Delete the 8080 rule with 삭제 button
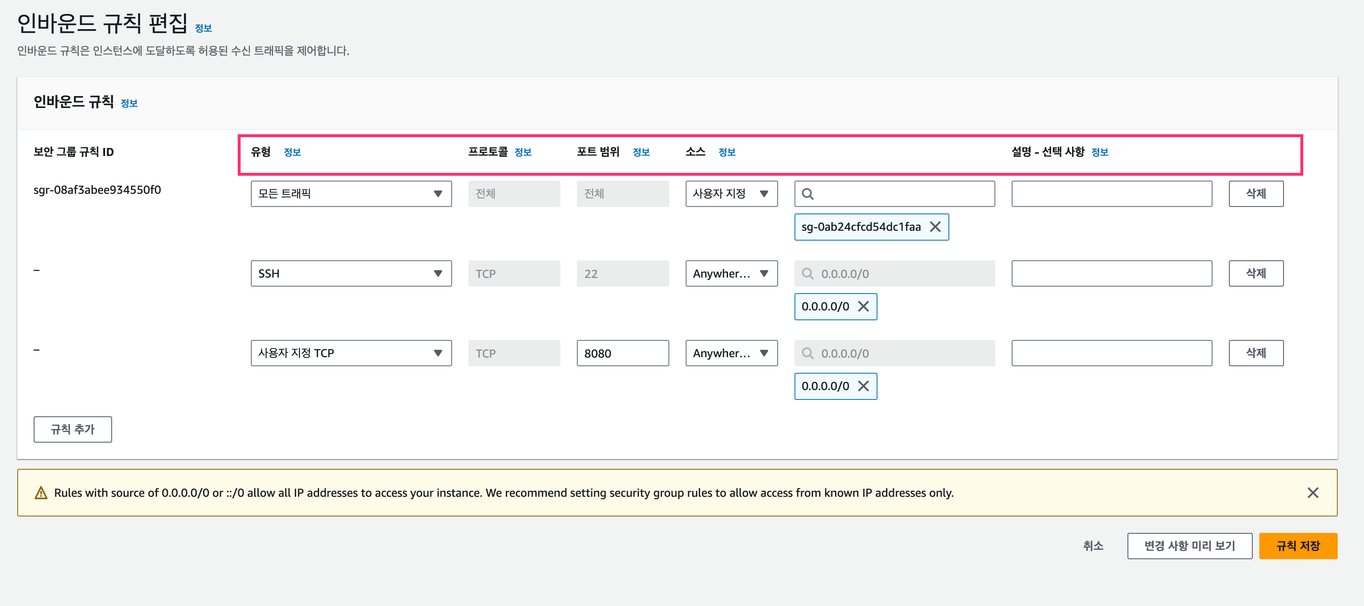 pos(1256,353)
